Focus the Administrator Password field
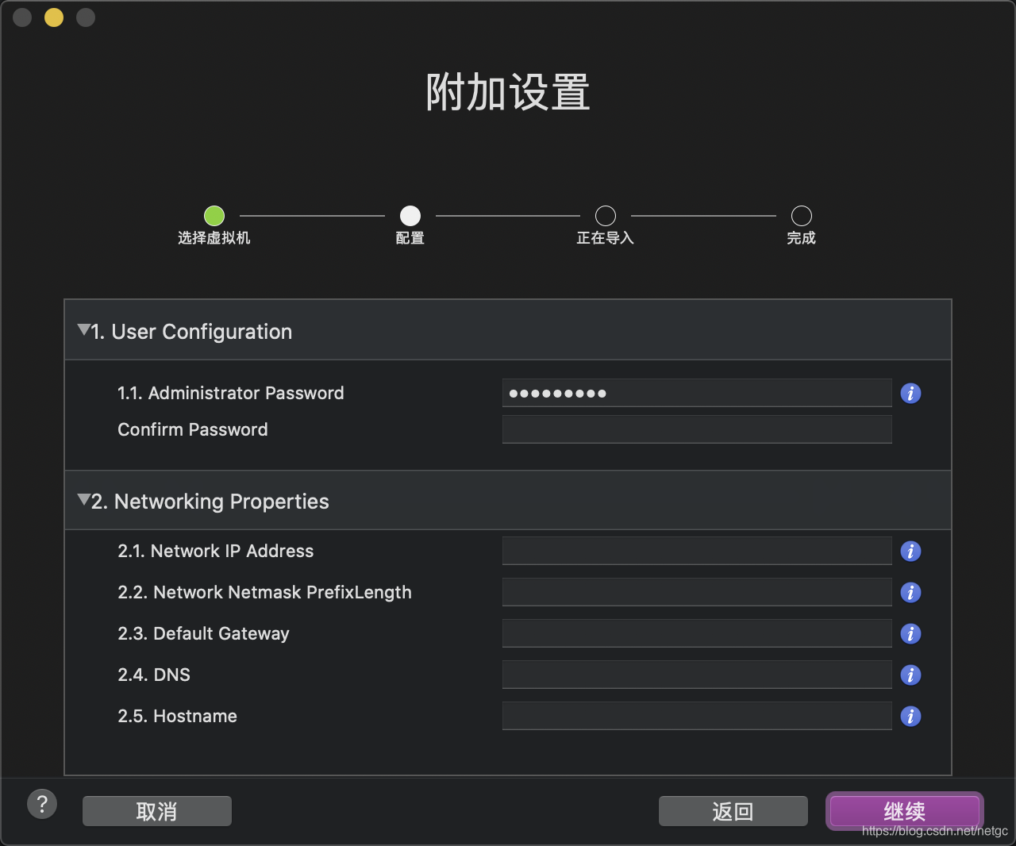Image resolution: width=1016 pixels, height=846 pixels. (x=697, y=393)
